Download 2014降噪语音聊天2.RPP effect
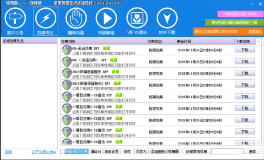The height and width of the screenshot is (160, 264). (x=245, y=85)
